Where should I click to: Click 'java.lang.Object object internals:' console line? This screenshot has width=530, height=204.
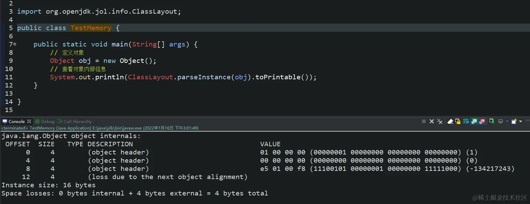click(71, 136)
